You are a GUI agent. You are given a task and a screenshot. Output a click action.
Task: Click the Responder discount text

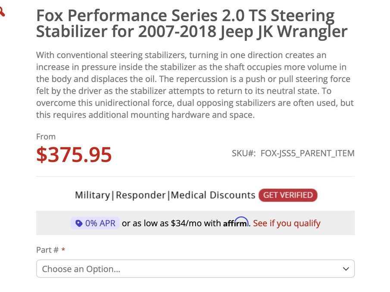coord(140,195)
